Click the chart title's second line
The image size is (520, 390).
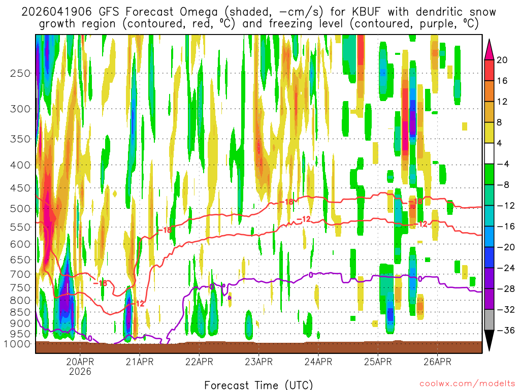point(258,24)
